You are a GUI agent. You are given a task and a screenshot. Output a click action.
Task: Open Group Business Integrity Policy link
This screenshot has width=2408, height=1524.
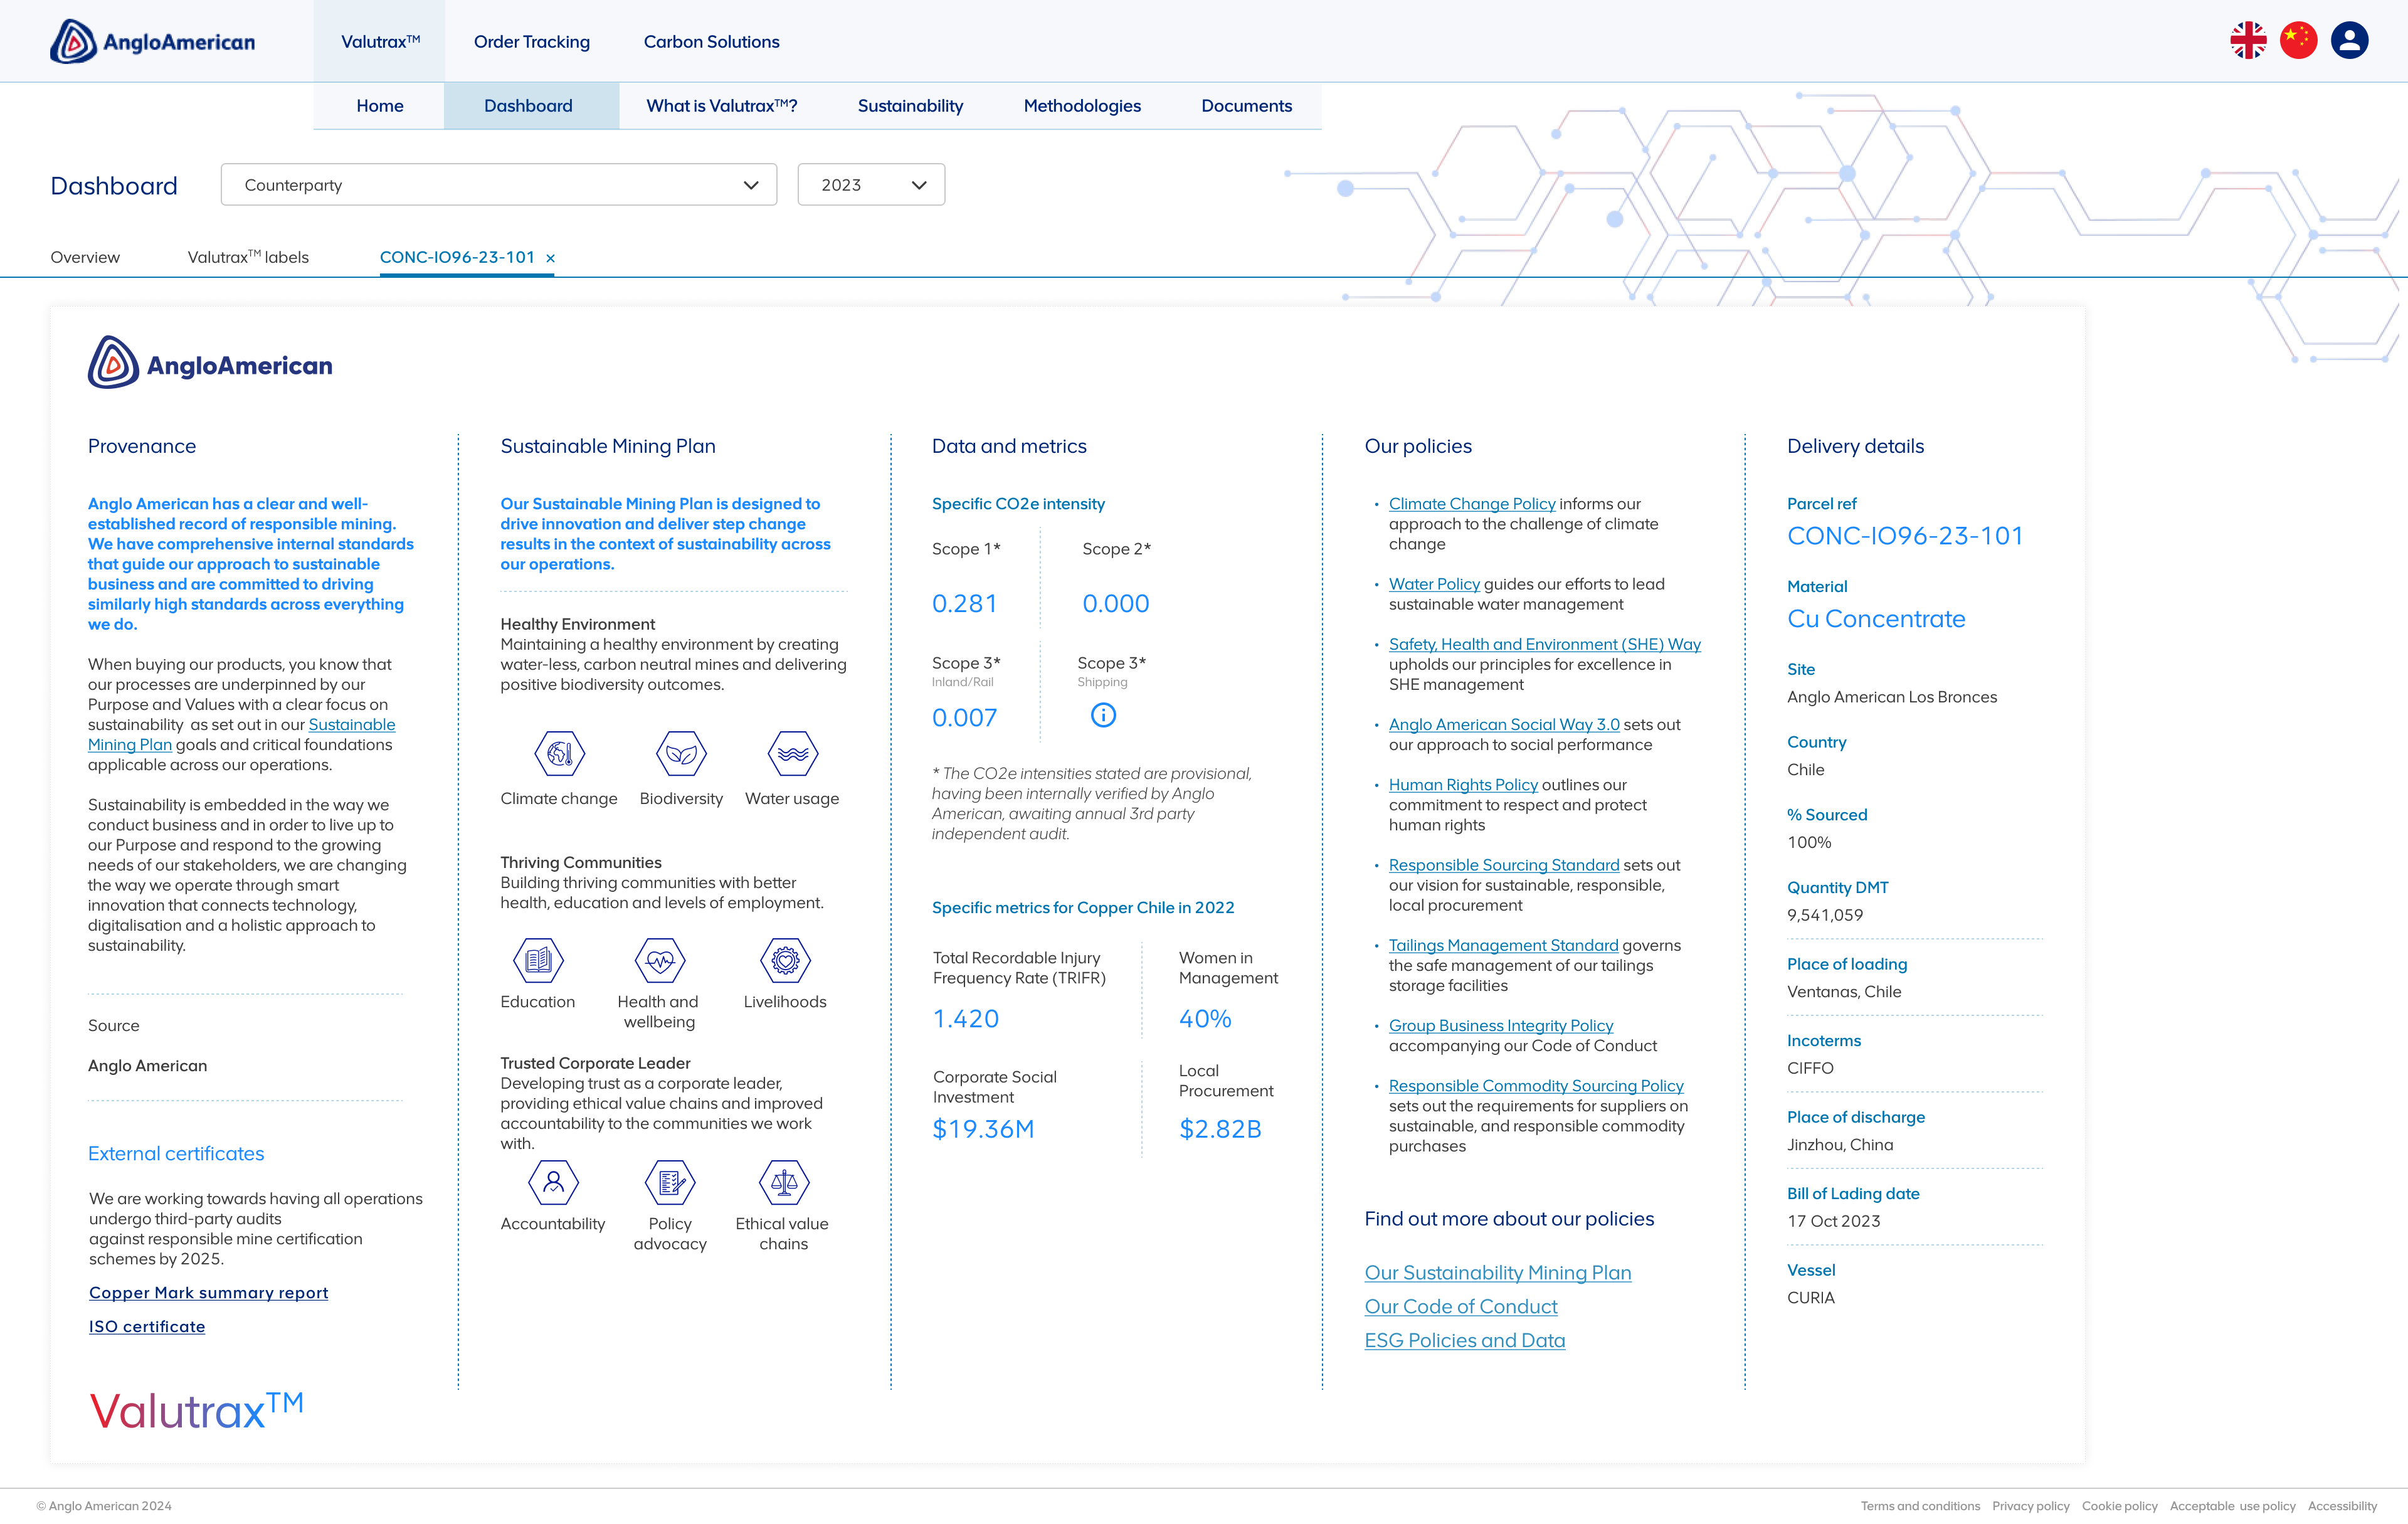pyautogui.click(x=1501, y=1025)
